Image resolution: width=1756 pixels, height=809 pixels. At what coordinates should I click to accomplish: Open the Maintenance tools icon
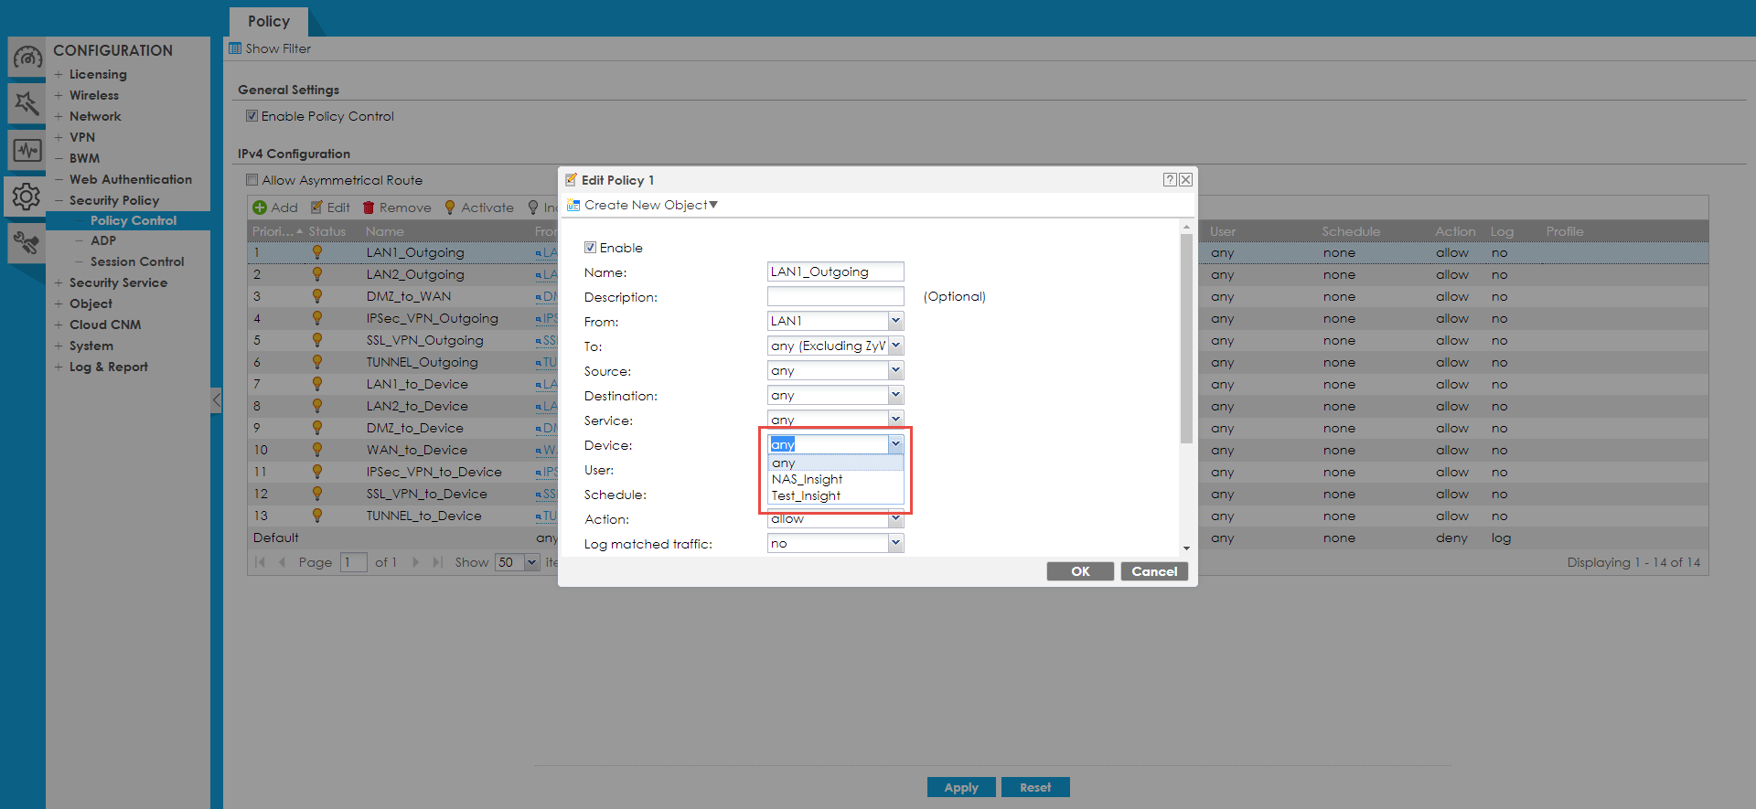pos(27,242)
